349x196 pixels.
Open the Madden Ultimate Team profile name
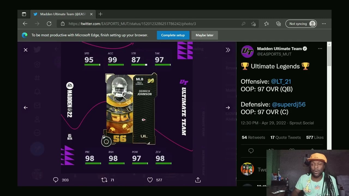(x=279, y=49)
